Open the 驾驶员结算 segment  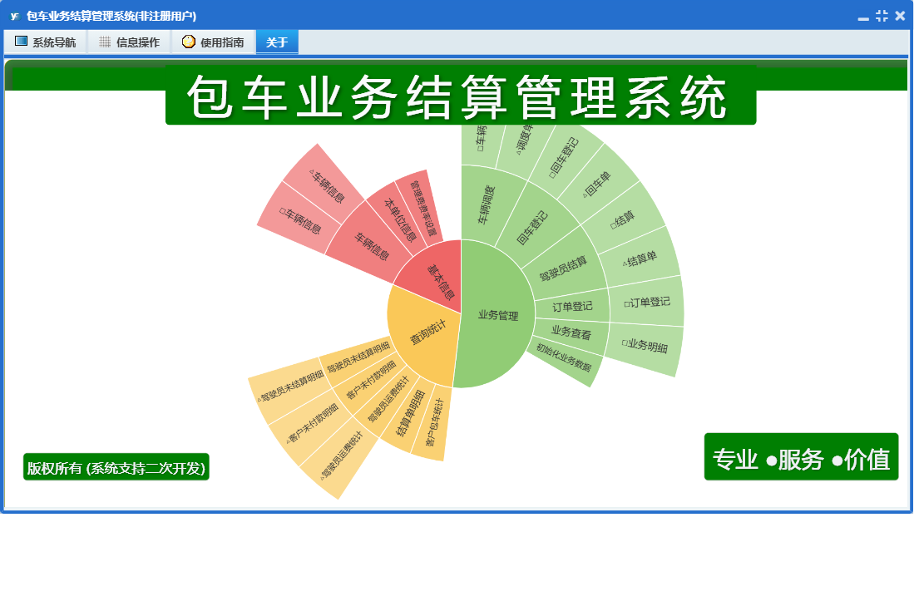coord(563,268)
